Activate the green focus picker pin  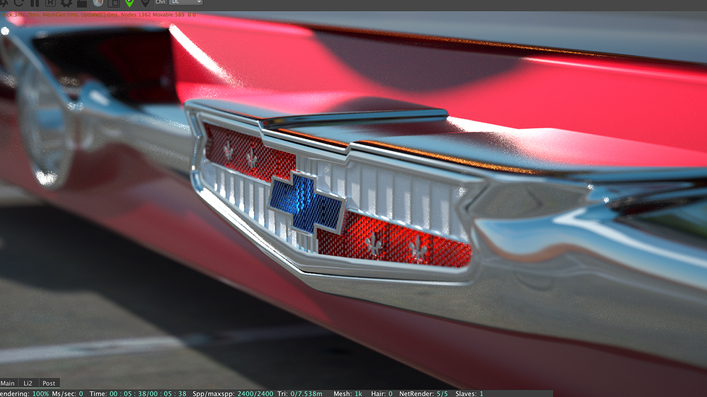tap(130, 3)
